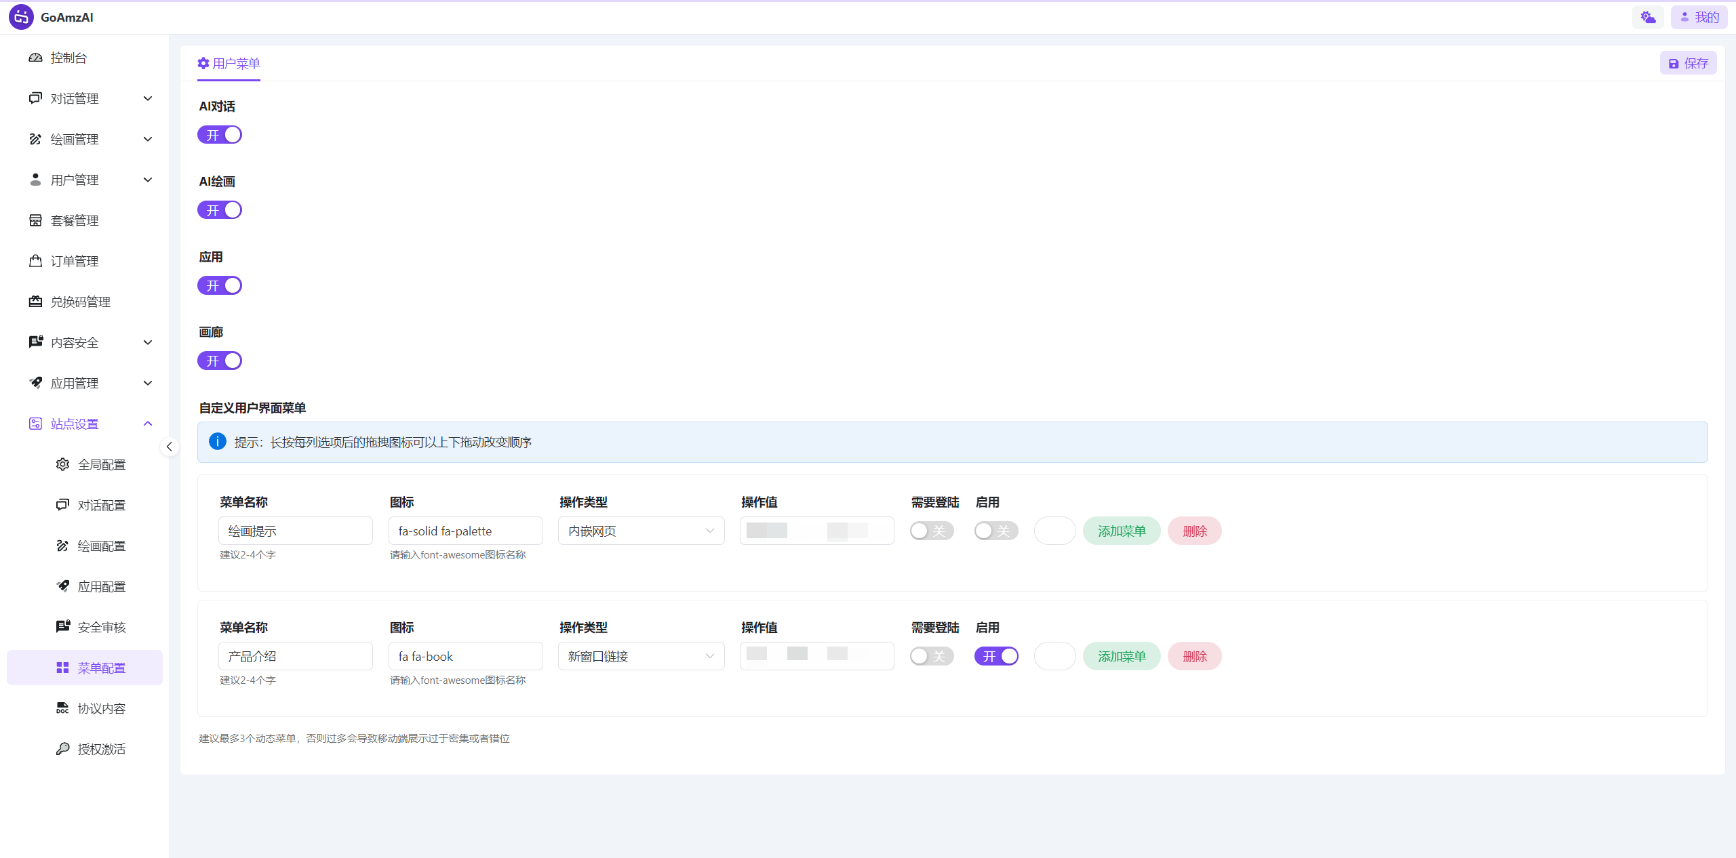Screen dimensions: 1736x858
Task: Click the theme toggle icon in header
Action: point(1648,17)
